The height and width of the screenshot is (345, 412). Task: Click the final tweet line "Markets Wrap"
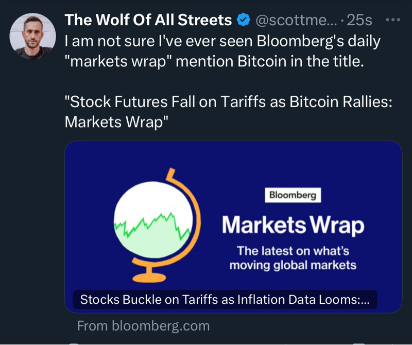[116, 122]
